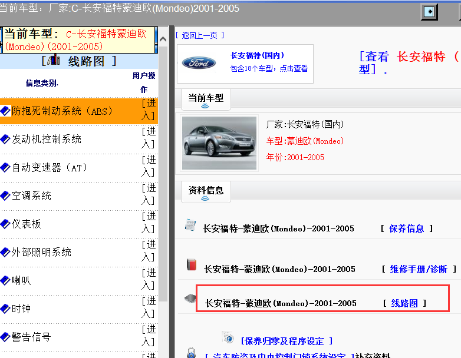The width and height of the screenshot is (461, 358).
Task: Click 进入 for 仪表板
Action: pos(149,223)
